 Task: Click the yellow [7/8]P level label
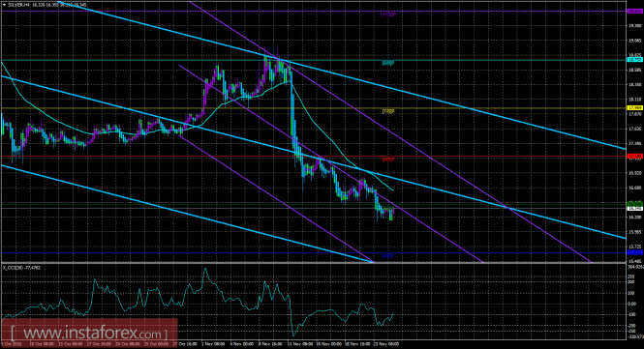[x=388, y=111]
